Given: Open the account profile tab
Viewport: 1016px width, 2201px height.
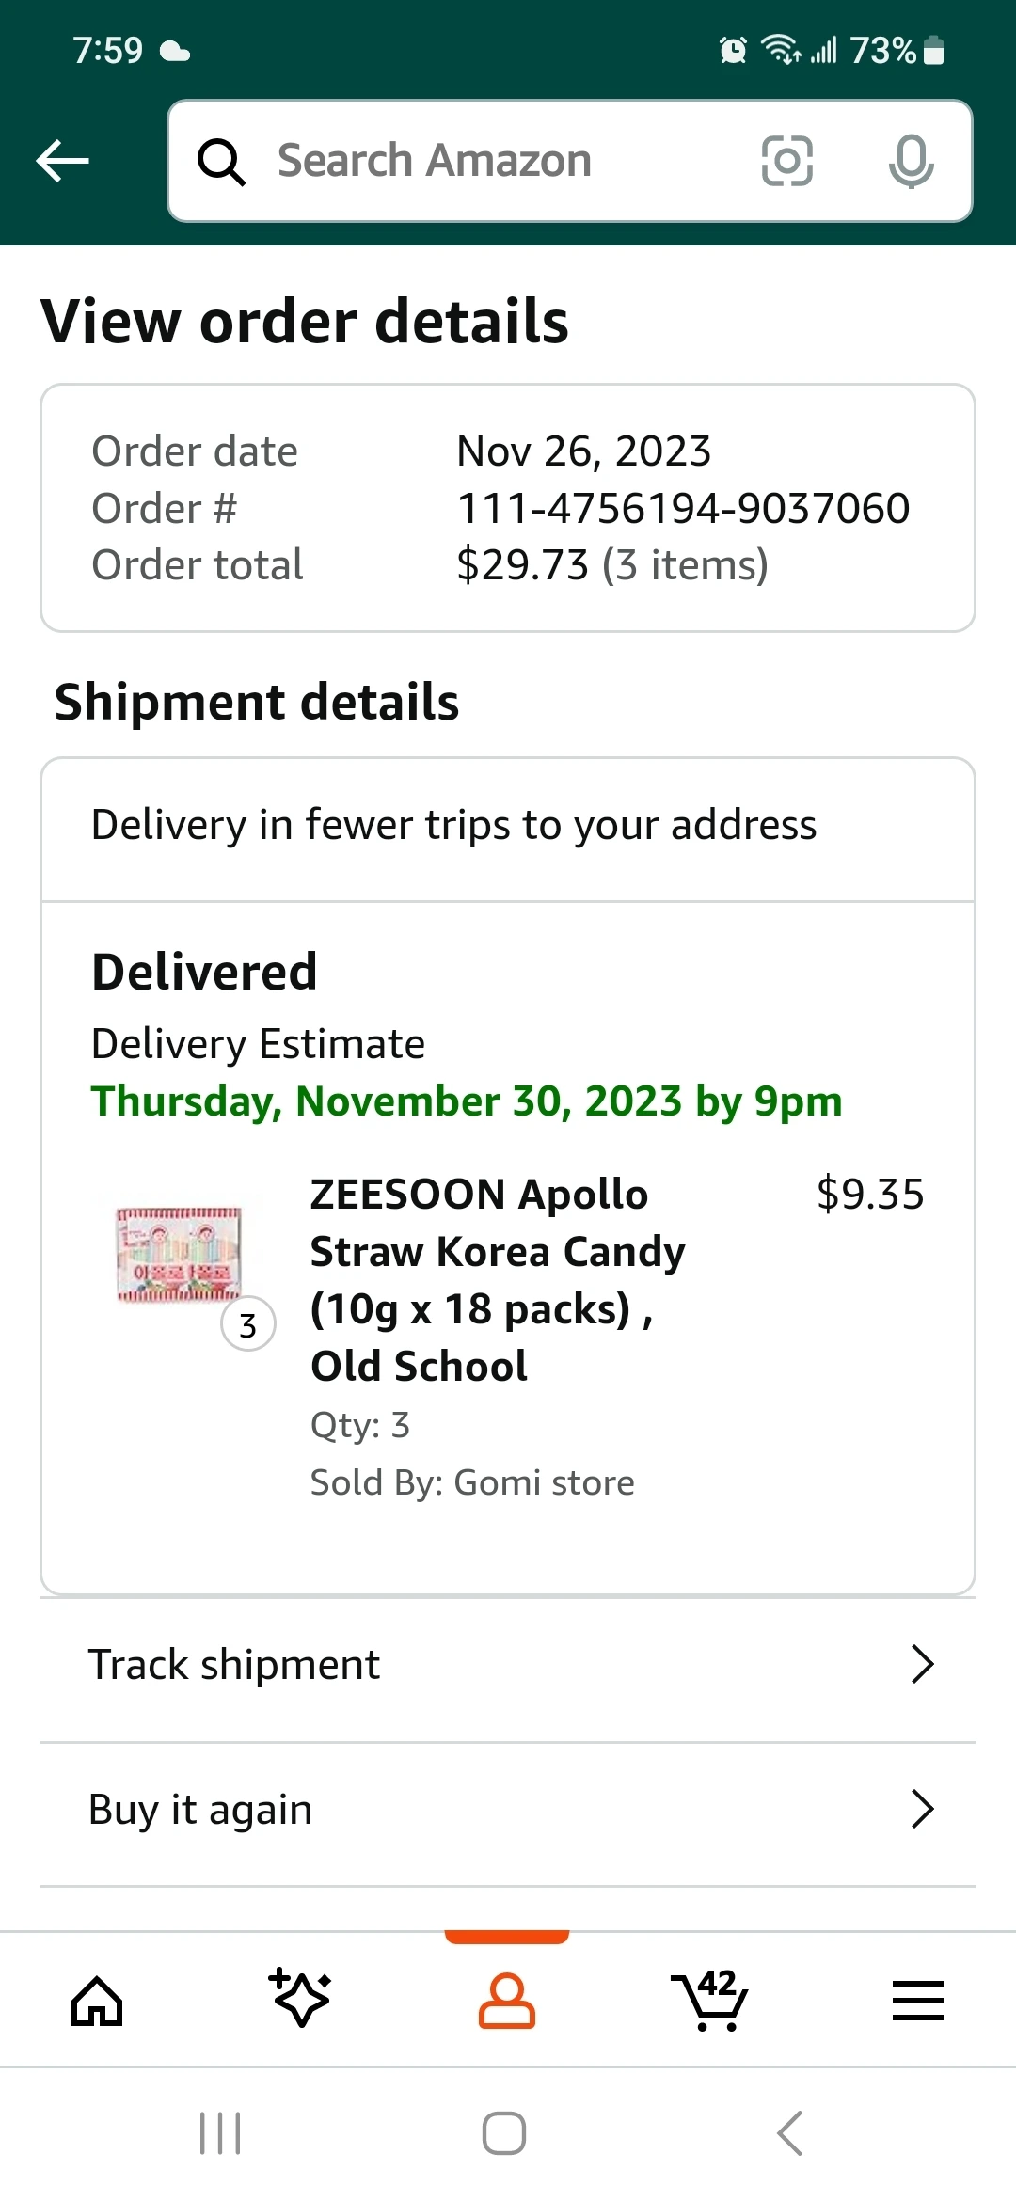Looking at the screenshot, I should 507,2000.
